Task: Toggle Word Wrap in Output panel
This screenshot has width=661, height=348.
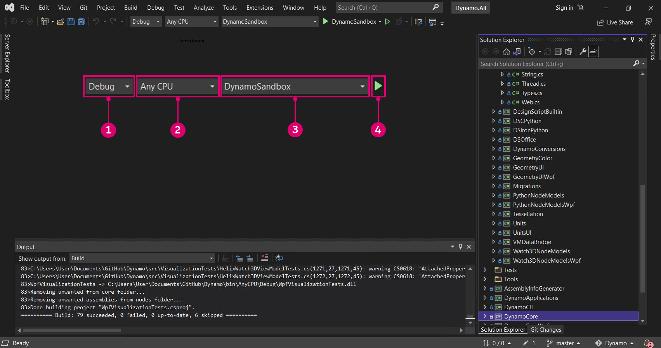Action: (x=279, y=258)
